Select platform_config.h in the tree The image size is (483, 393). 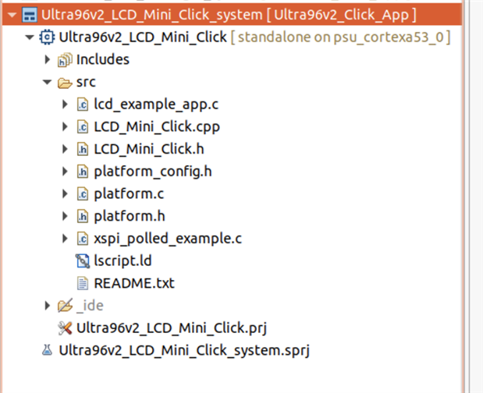(153, 171)
